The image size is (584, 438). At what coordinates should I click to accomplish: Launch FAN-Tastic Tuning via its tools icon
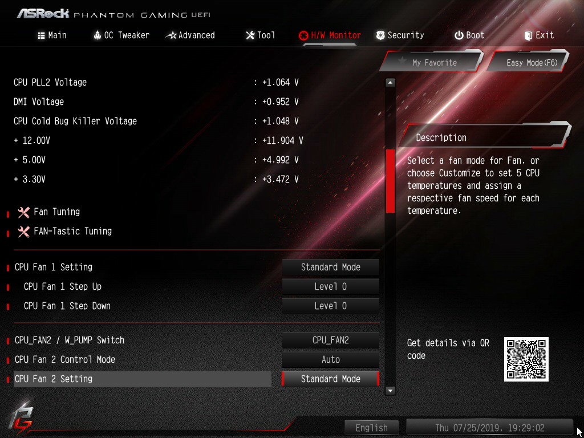point(24,232)
